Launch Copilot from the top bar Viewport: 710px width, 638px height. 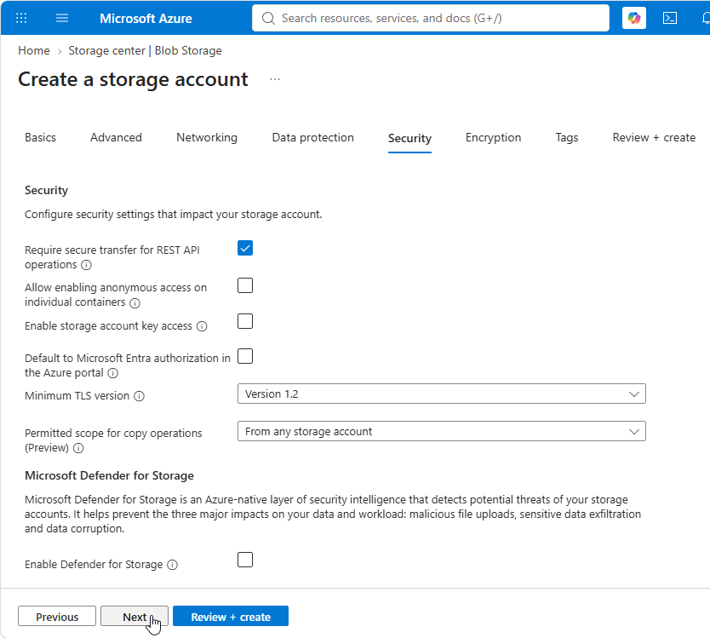coord(634,18)
